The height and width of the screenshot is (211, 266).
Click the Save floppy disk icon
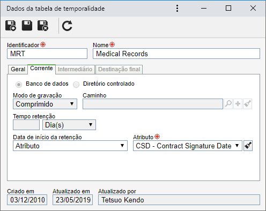coord(27,26)
